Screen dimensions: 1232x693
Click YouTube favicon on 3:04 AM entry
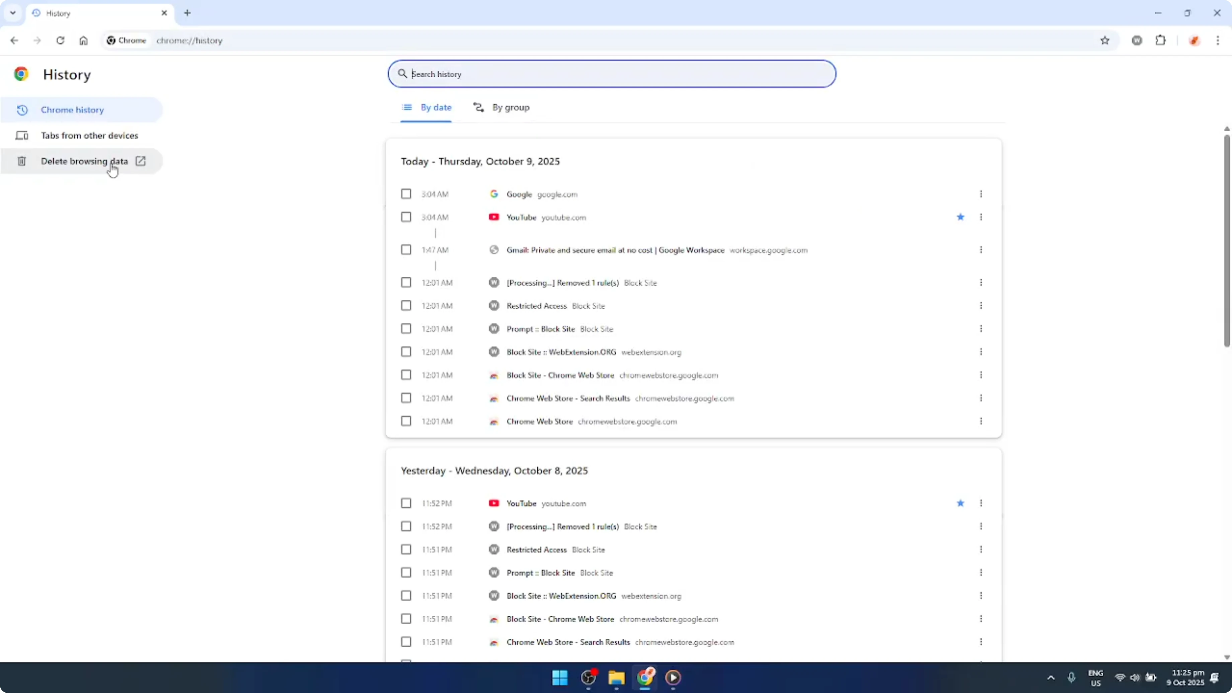click(x=494, y=217)
